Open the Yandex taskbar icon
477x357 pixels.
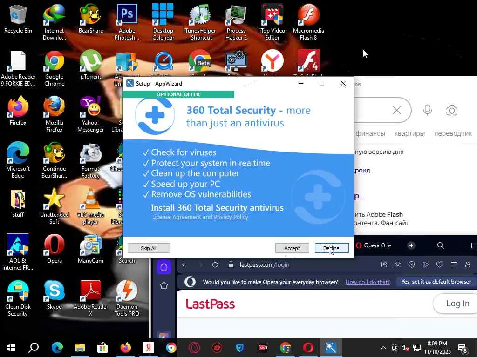pyautogui.click(x=149, y=348)
